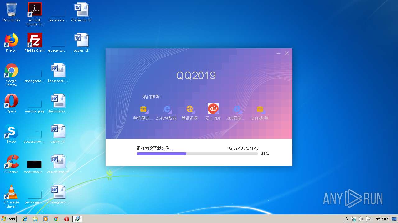Open the Recycle Bin desktop icon
The height and width of the screenshot is (223, 398).
(11, 12)
